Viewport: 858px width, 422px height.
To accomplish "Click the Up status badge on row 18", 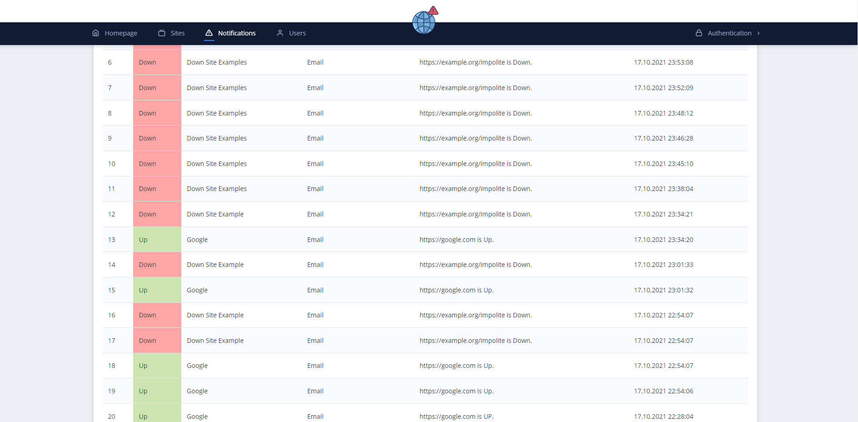I will 156,365.
